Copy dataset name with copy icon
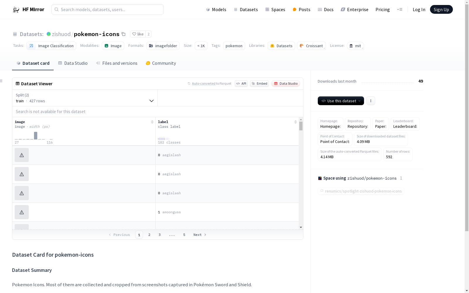The image size is (469, 293). (123, 34)
